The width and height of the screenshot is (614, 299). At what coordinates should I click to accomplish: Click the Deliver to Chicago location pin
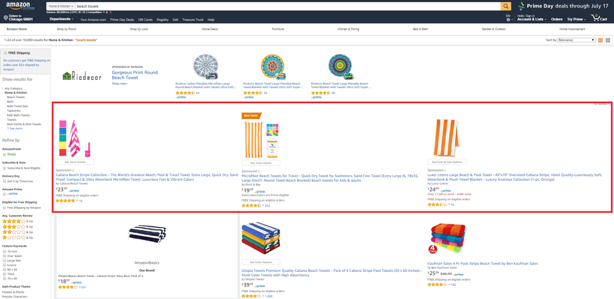(6, 18)
